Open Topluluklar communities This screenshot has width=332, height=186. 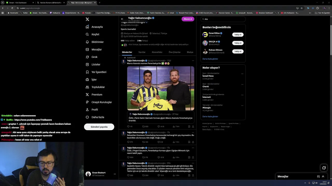coord(95,87)
